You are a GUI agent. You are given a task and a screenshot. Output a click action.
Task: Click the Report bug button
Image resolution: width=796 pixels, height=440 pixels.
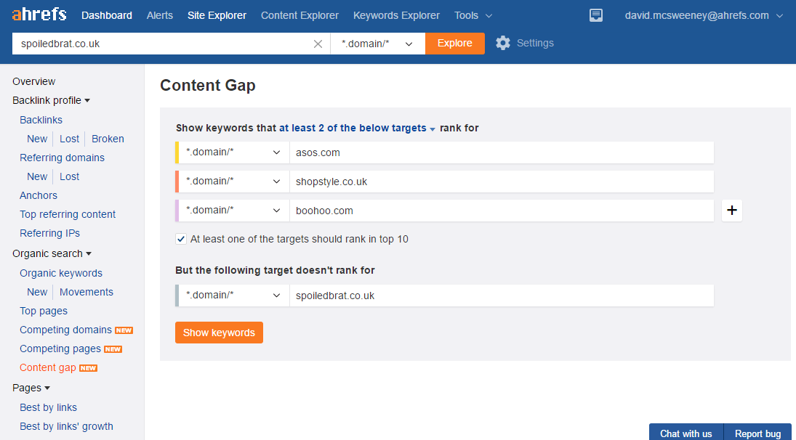pyautogui.click(x=758, y=433)
